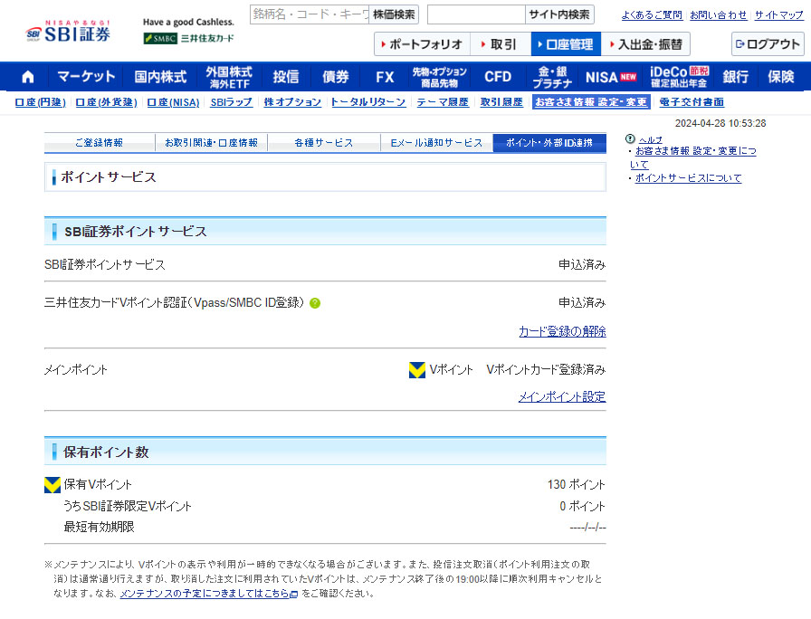Type in the 銘柄名・コード search field
Image resolution: width=811 pixels, height=619 pixels.
[310, 14]
